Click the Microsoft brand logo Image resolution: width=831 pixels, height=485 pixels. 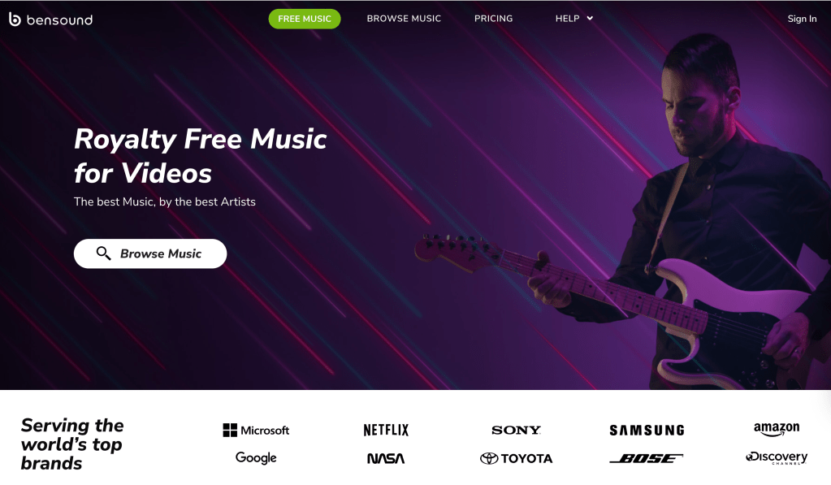(x=256, y=430)
